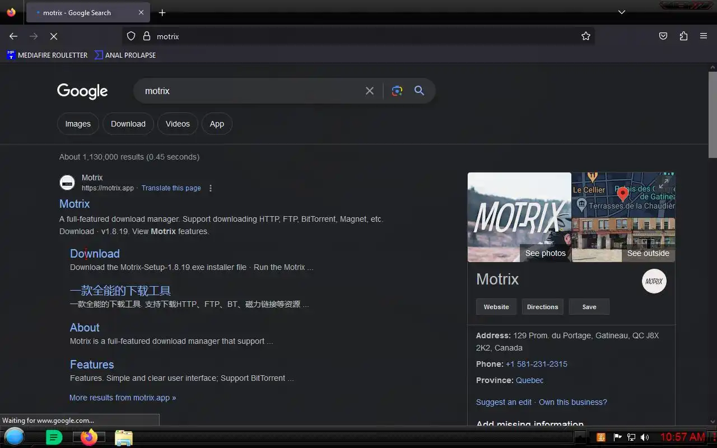The image size is (717, 448).
Task: Open the About sitelink
Action: [x=85, y=328]
